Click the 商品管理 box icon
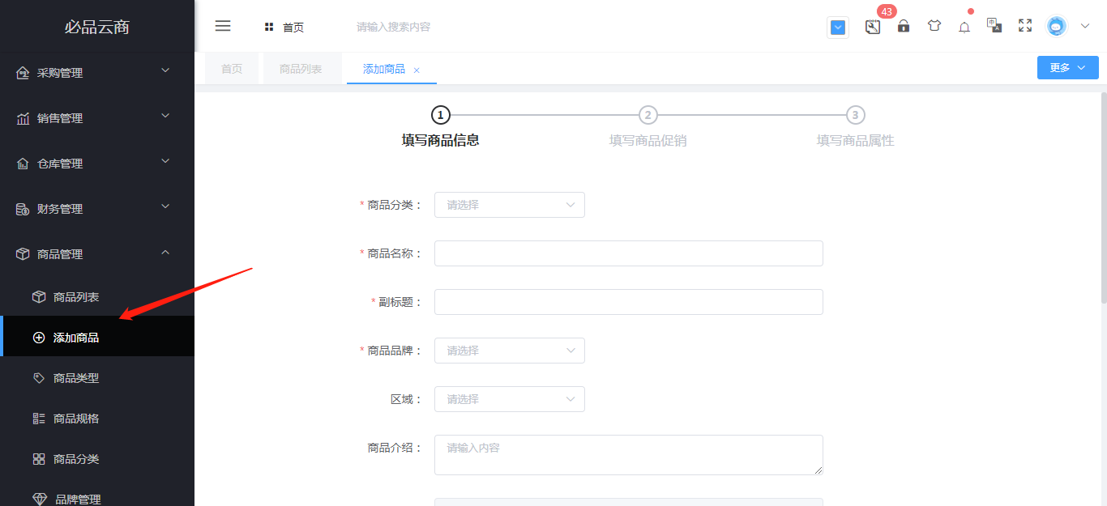 click(x=23, y=254)
